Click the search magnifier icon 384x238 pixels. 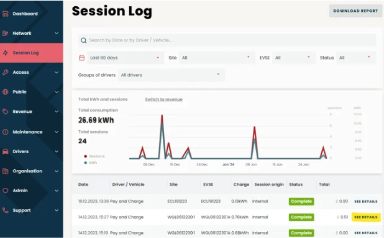[x=83, y=40]
